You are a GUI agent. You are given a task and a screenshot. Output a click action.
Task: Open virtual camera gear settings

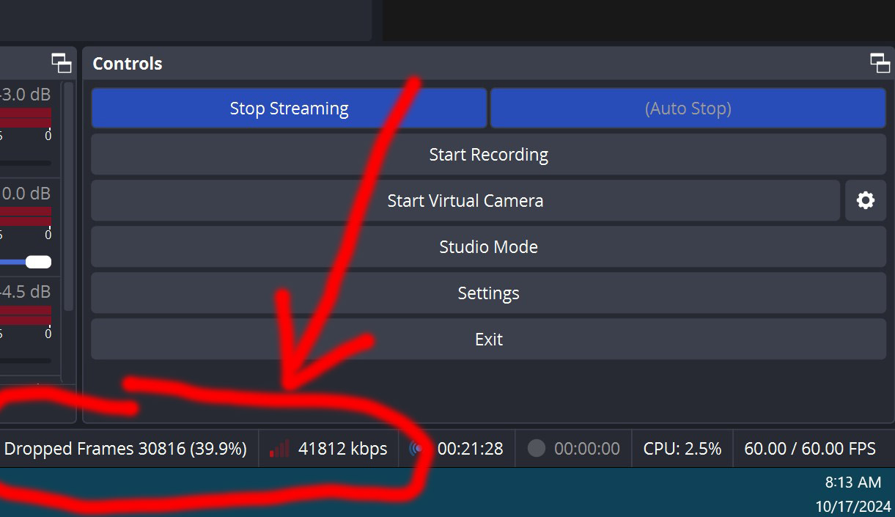(x=866, y=201)
